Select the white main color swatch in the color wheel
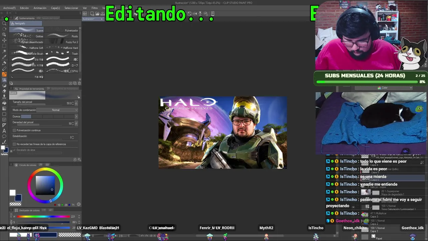 pos(12,193)
